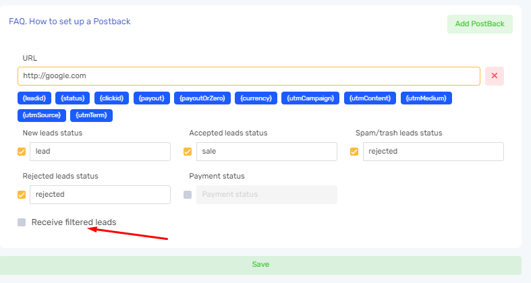Insert the {status} macro tag
The width and height of the screenshot is (531, 283).
[72, 98]
